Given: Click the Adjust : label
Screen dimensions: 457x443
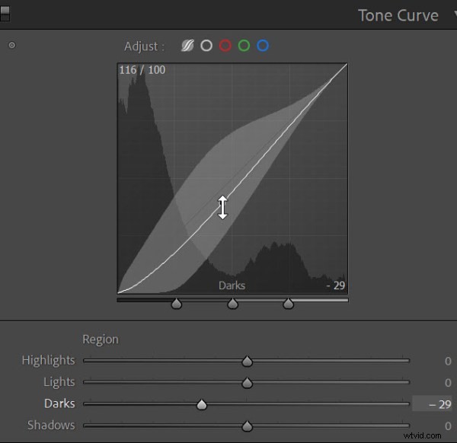Looking at the screenshot, I should [x=144, y=46].
